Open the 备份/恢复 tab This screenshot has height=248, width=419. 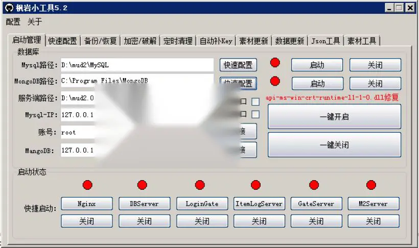pyautogui.click(x=101, y=41)
